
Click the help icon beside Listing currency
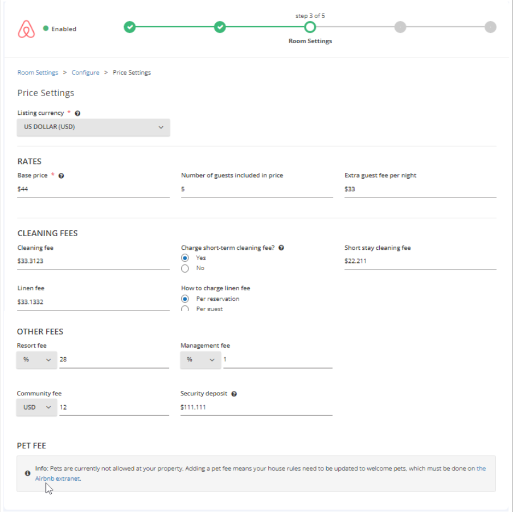[77, 113]
